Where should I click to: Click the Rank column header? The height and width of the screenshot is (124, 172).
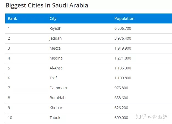[x=12, y=18]
